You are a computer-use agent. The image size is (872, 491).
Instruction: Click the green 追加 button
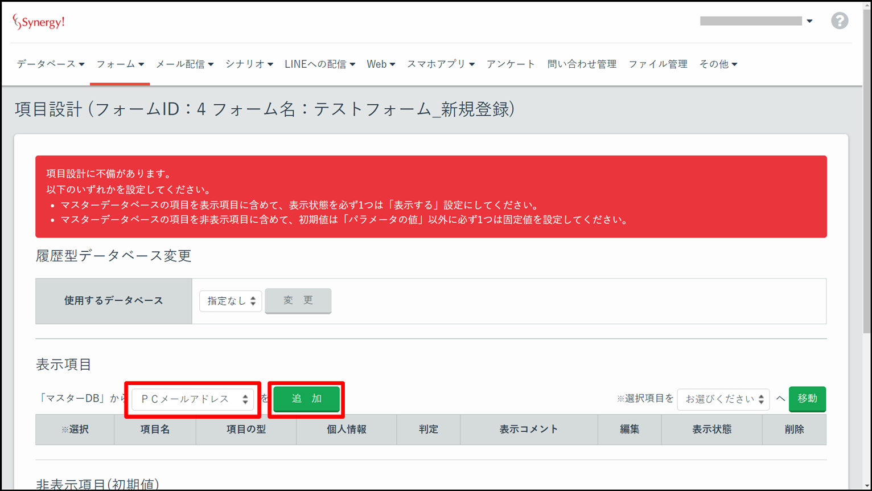click(306, 399)
